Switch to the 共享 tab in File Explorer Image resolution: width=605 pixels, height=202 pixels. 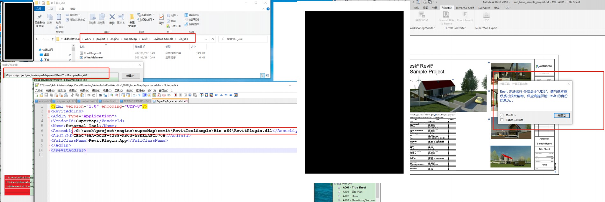[x=61, y=9]
